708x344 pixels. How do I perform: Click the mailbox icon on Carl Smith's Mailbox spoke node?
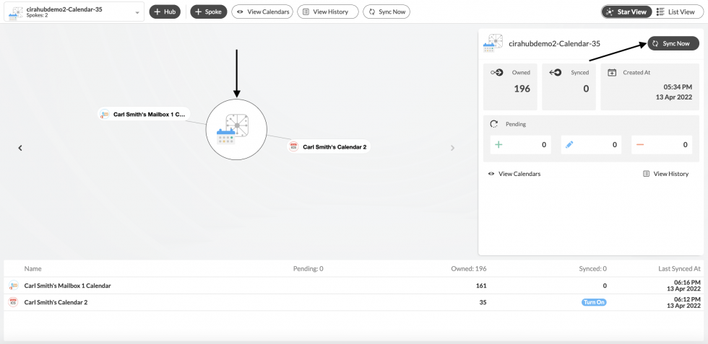pyautogui.click(x=105, y=114)
